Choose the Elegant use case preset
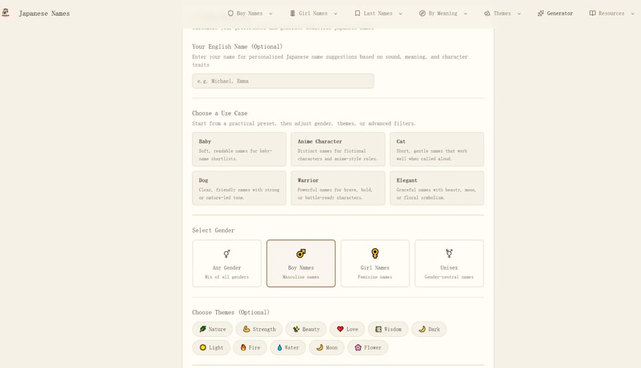Viewport: 641px width, 368px height. tap(437, 188)
